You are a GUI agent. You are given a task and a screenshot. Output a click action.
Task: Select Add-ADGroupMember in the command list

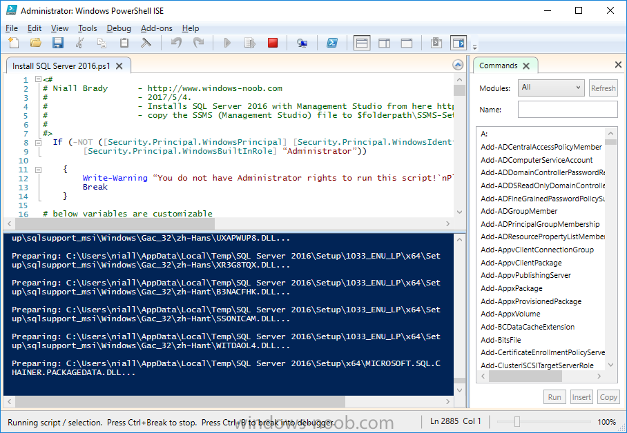(x=519, y=211)
